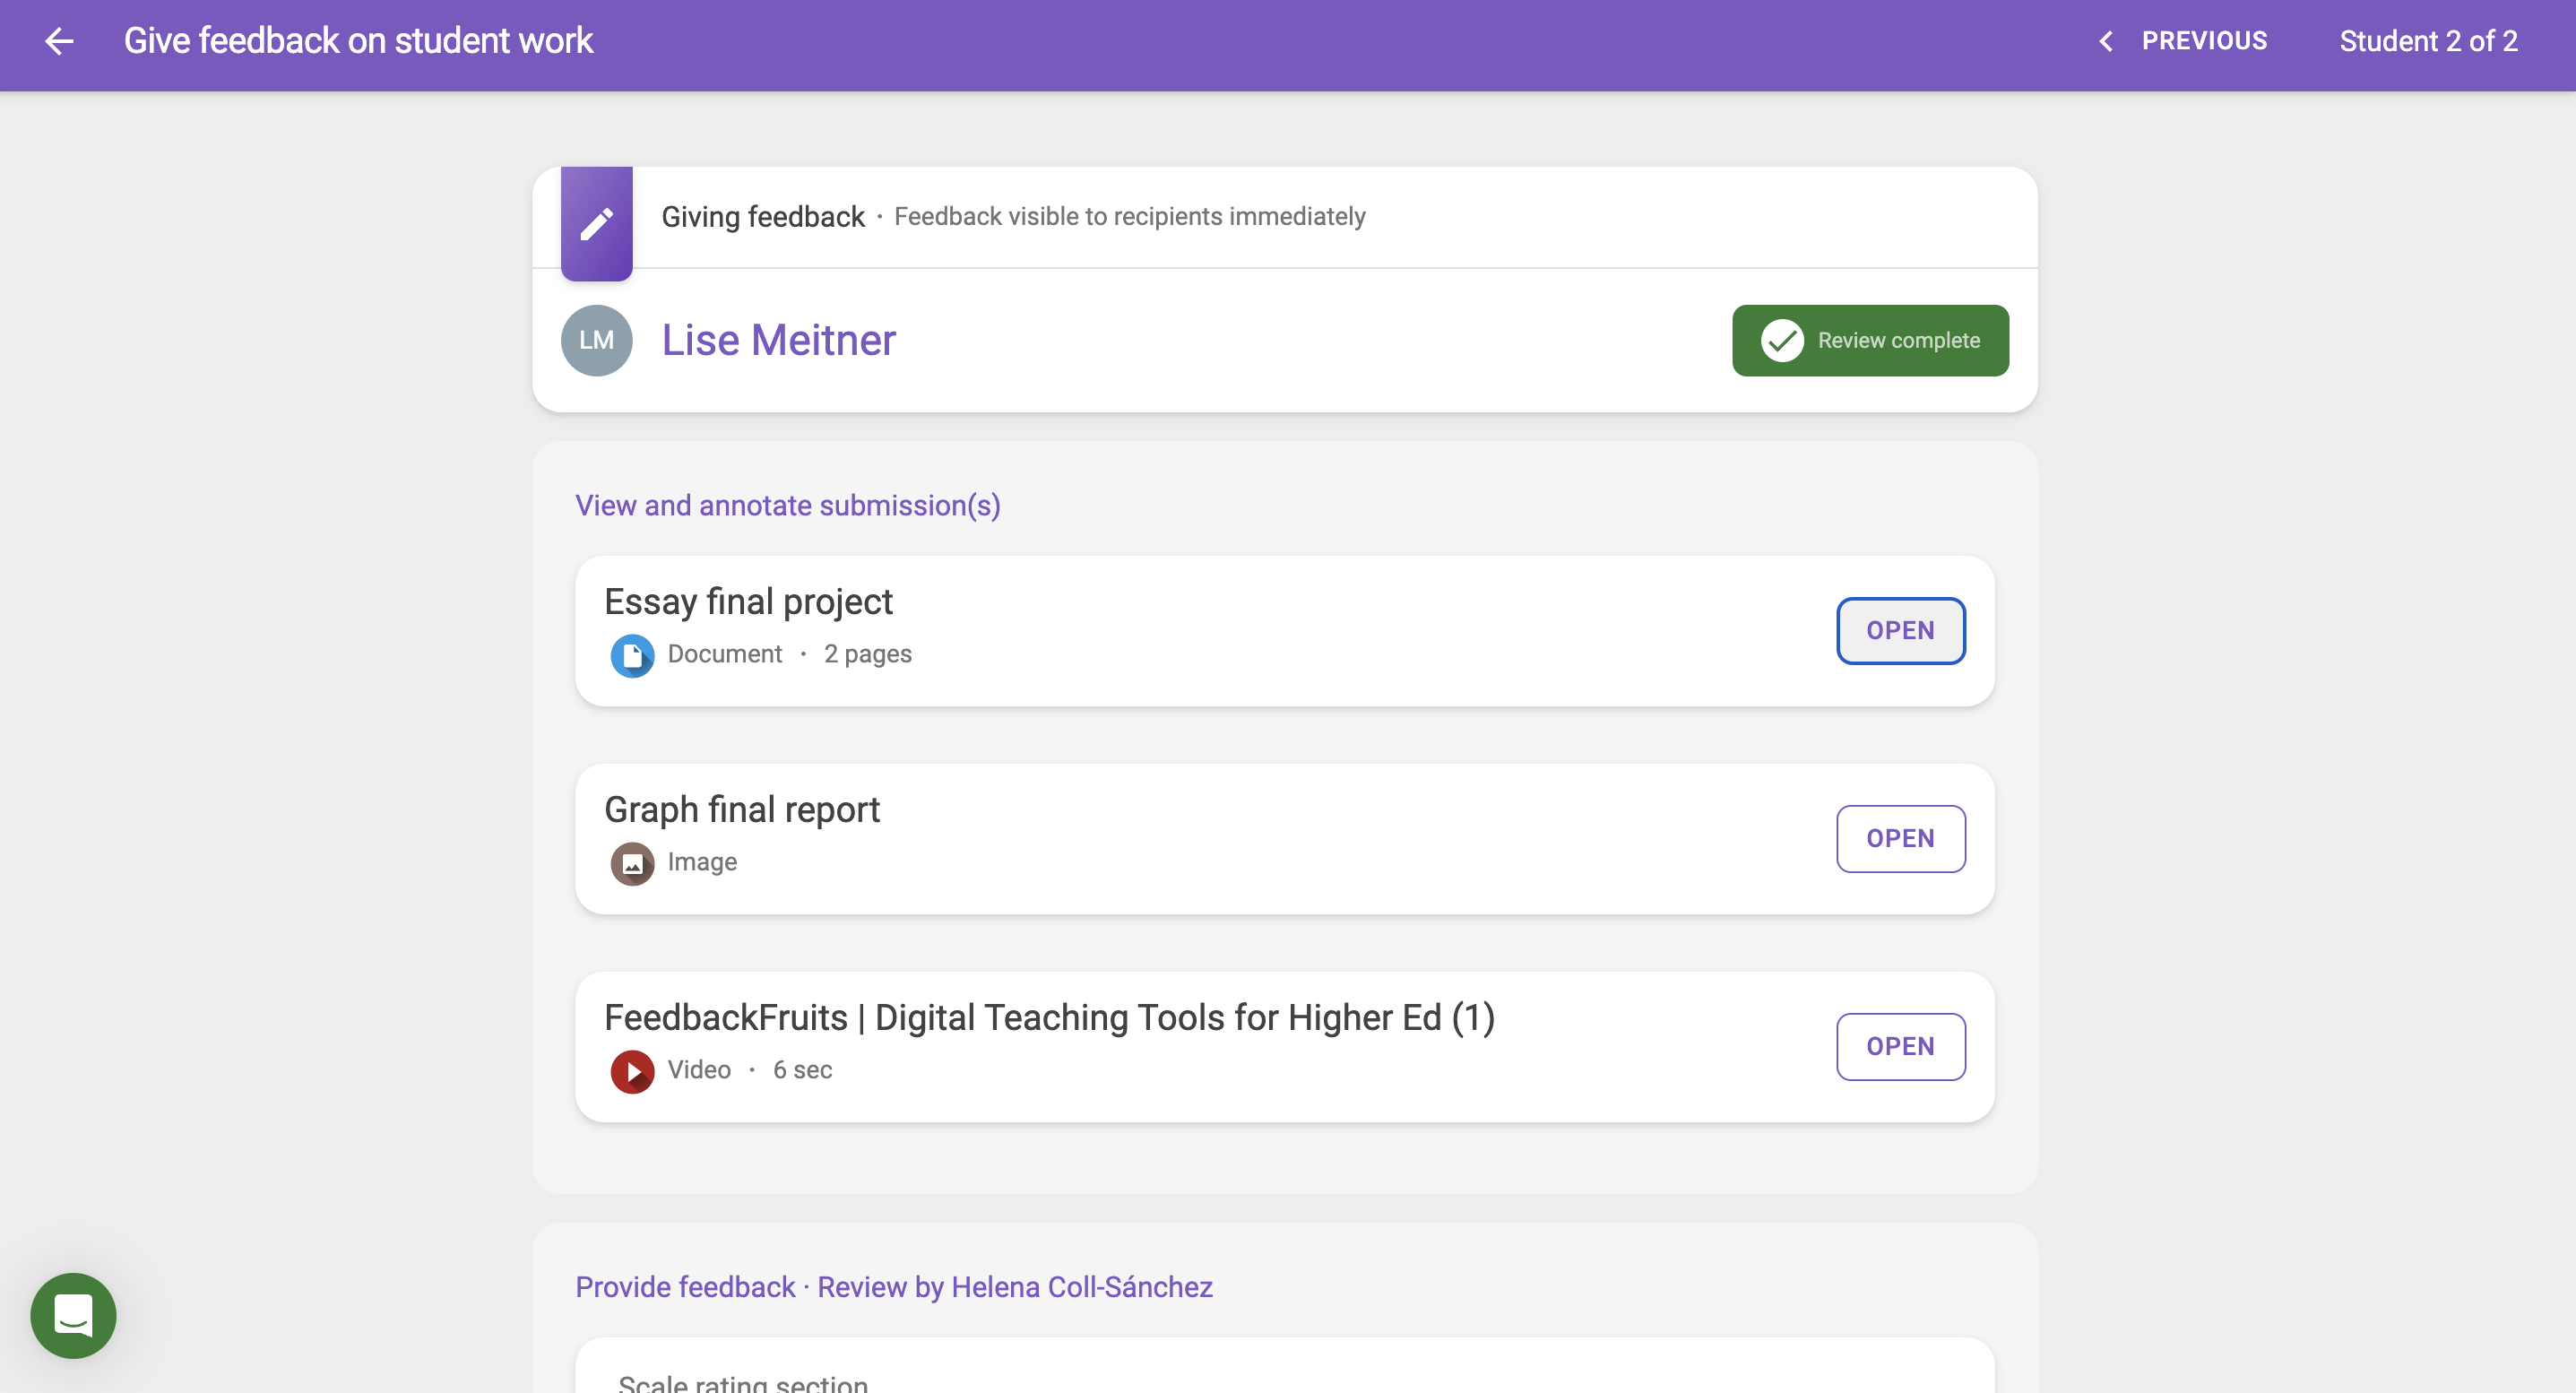Click the "Giving feedback" label

click(763, 217)
